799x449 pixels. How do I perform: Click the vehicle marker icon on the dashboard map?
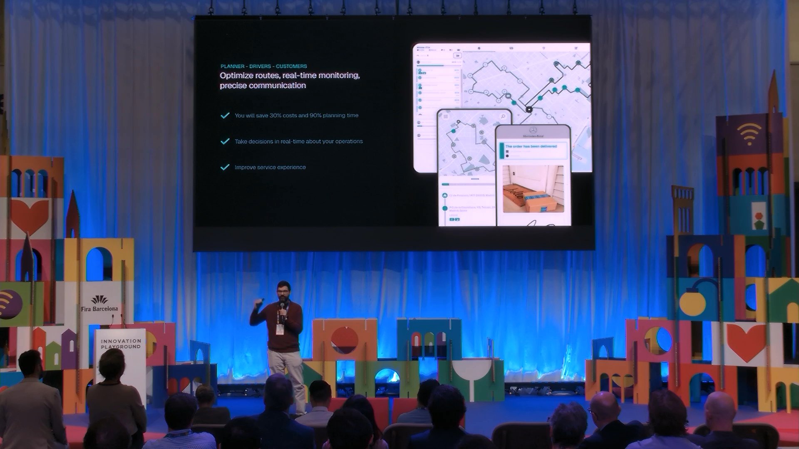pos(529,109)
